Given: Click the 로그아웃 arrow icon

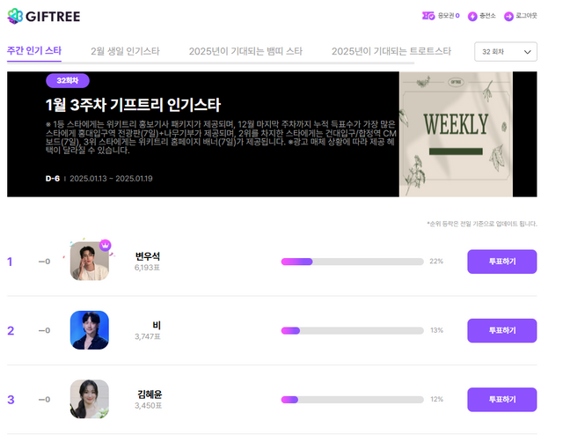Looking at the screenshot, I should coord(508,16).
